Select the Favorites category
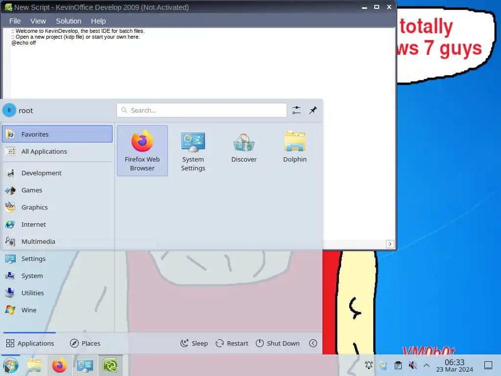This screenshot has height=376, width=501. click(57, 134)
